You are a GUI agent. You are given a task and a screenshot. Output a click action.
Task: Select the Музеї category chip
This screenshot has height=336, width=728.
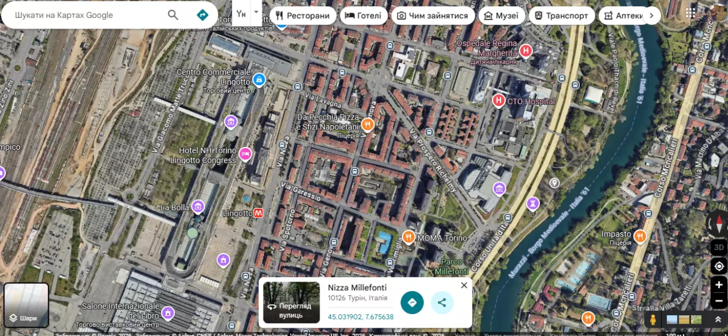502,16
